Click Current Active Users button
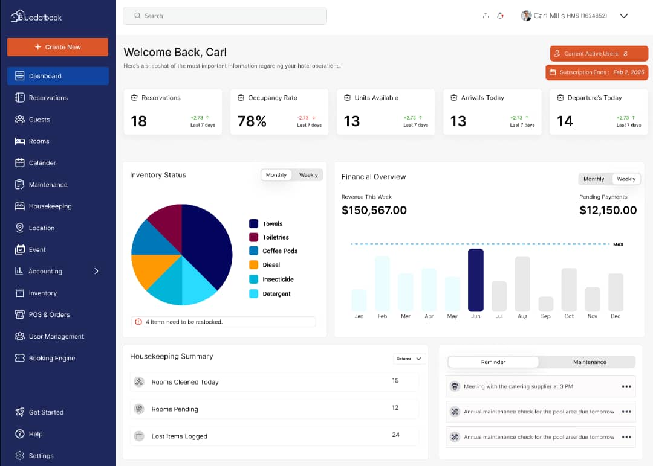Viewport: 653px width, 466px height. (599, 54)
